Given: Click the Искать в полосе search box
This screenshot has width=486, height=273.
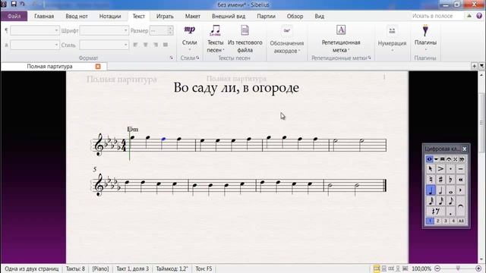Looking at the screenshot, I should pyautogui.click(x=437, y=16).
